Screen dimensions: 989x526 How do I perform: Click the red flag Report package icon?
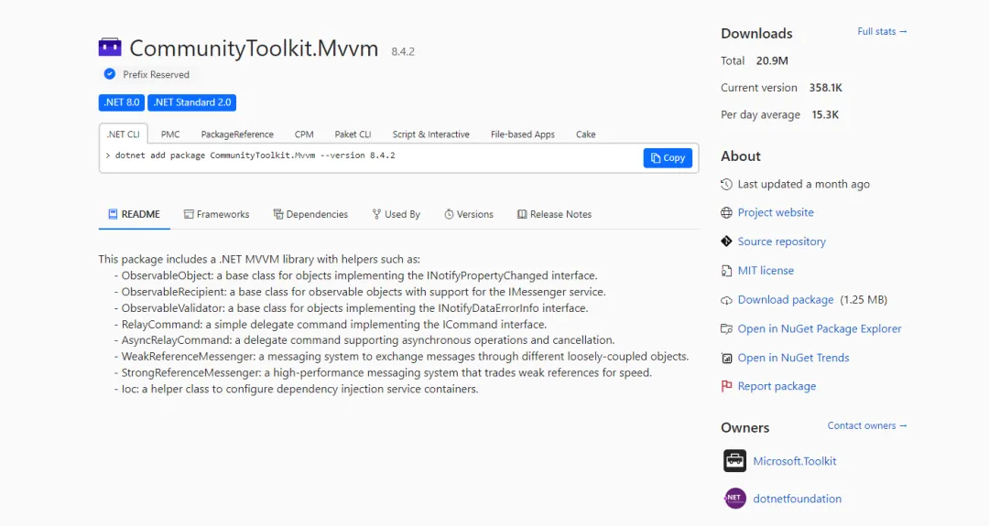pyautogui.click(x=726, y=386)
